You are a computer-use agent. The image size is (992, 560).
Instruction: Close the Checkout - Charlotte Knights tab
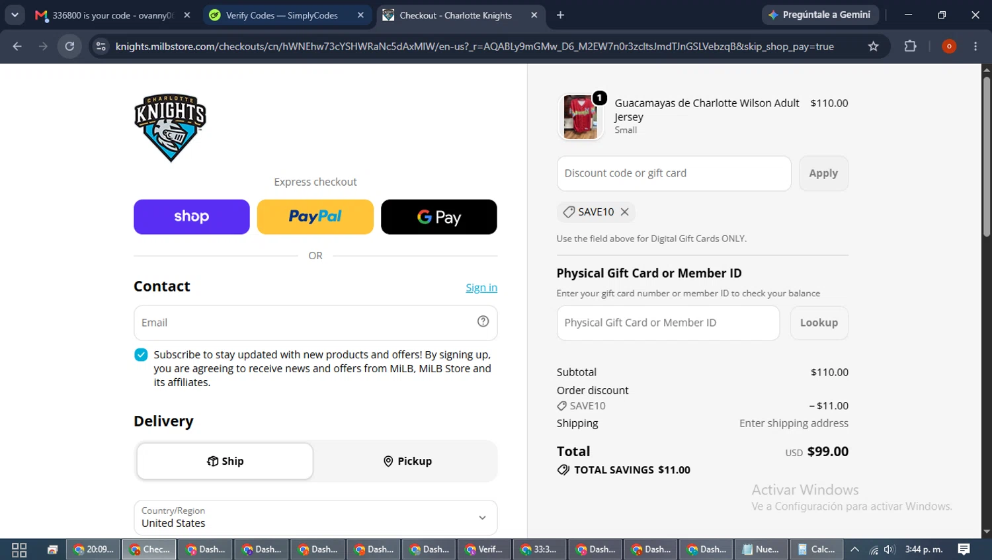534,15
